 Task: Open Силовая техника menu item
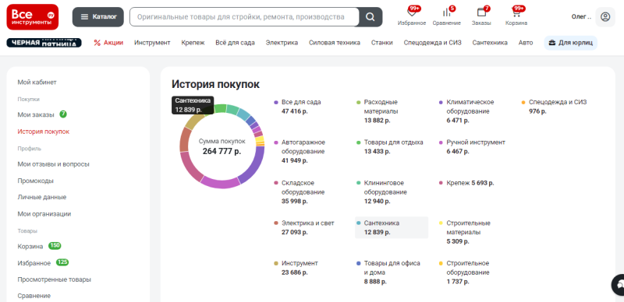[x=335, y=43]
